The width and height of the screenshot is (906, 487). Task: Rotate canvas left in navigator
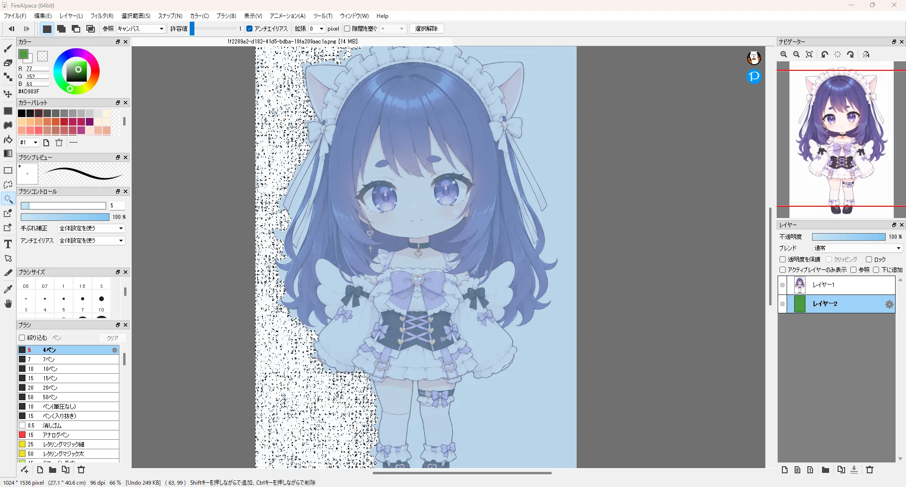click(x=825, y=54)
